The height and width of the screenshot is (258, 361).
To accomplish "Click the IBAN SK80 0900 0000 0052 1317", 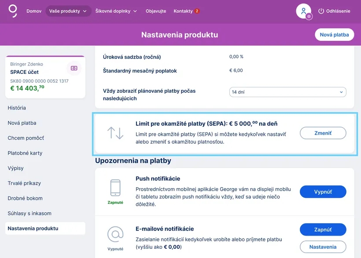I will pyautogui.click(x=39, y=81).
